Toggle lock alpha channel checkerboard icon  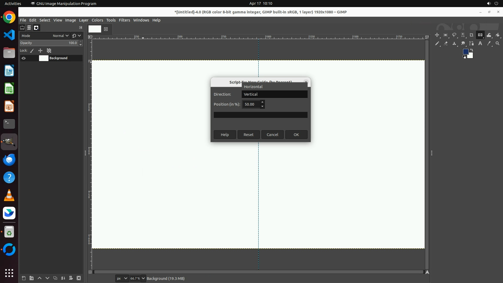pos(49,51)
